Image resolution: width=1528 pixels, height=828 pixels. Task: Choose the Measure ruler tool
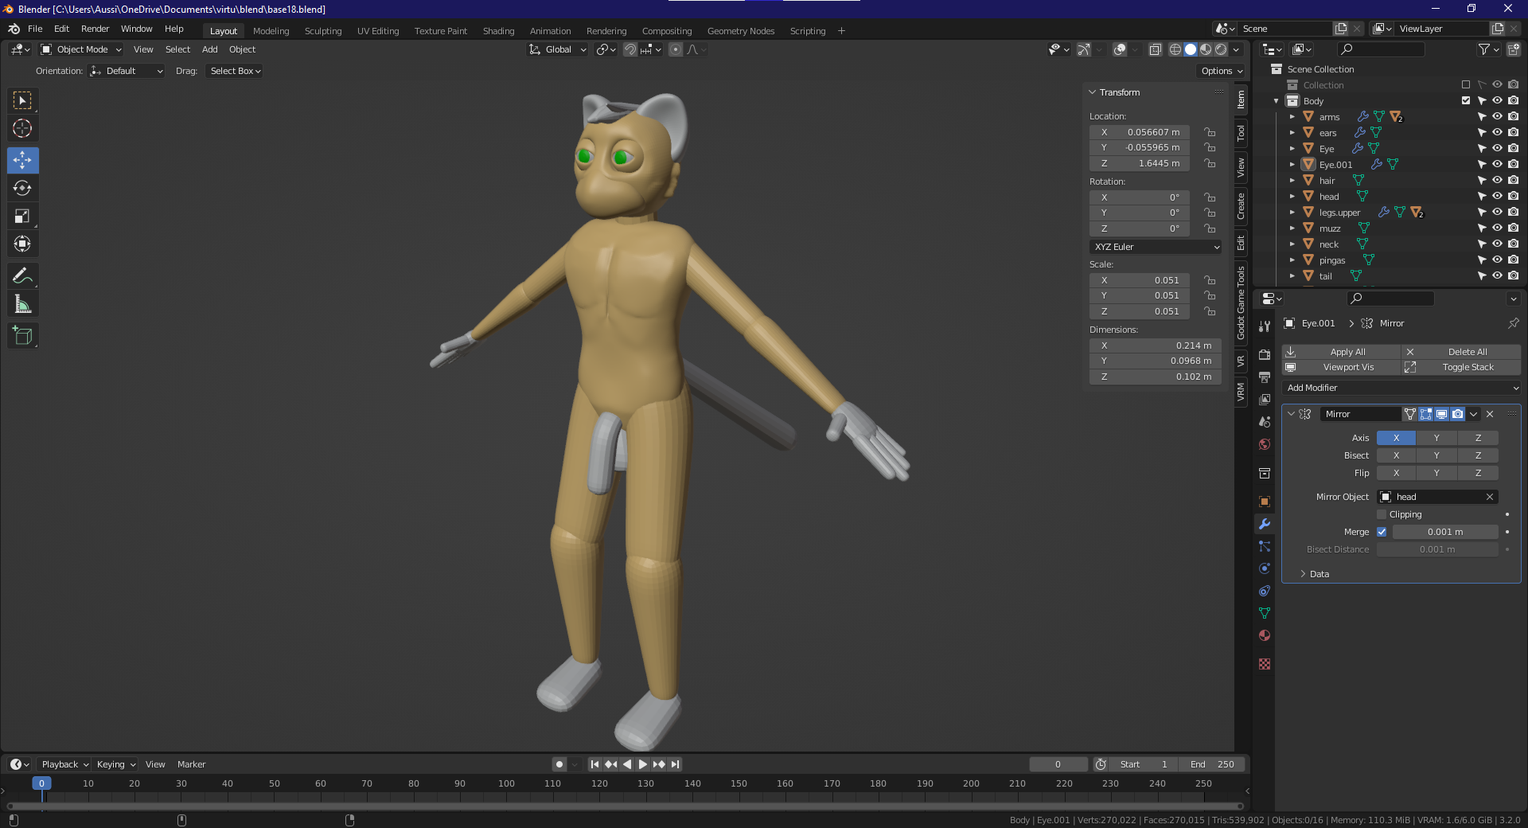pyautogui.click(x=22, y=304)
